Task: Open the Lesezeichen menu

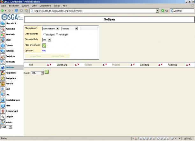Action: [45, 6]
